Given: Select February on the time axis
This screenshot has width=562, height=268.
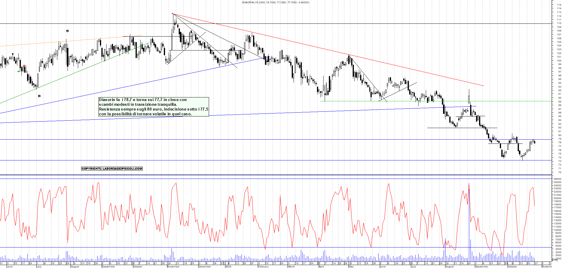Looking at the screenshot, I should 263,267.
